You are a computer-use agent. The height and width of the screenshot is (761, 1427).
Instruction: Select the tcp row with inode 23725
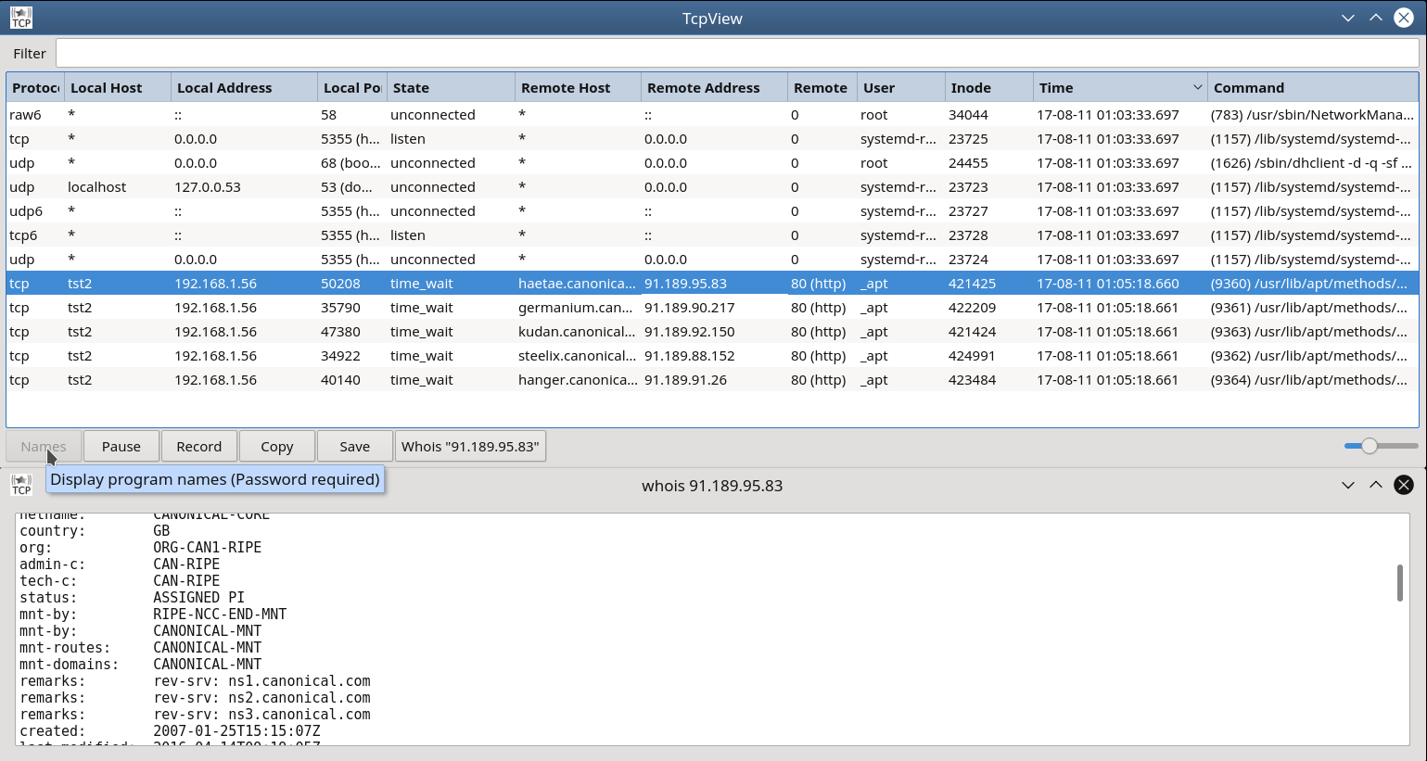[x=712, y=139]
